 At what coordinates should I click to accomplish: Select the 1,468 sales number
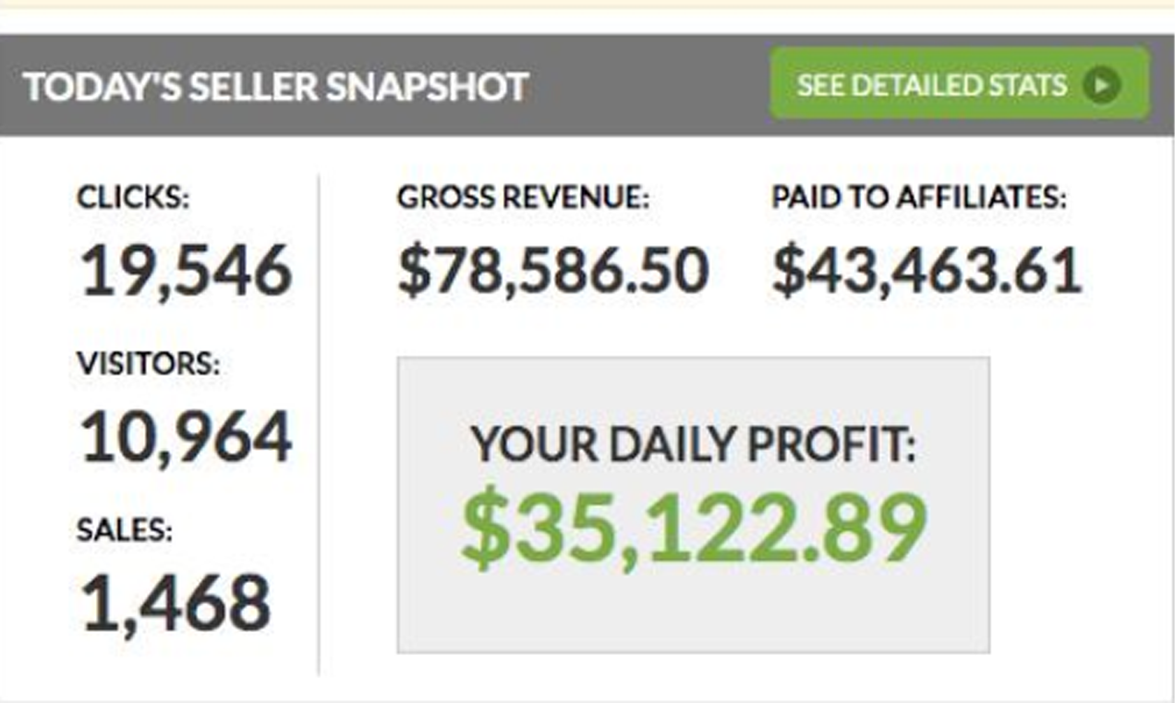176,604
